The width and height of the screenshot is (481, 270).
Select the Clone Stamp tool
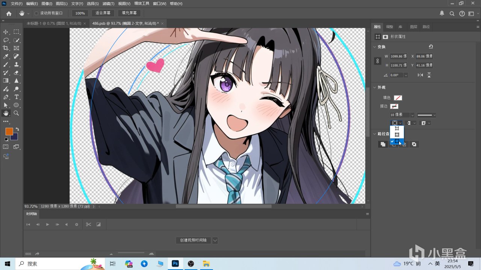tap(17, 64)
